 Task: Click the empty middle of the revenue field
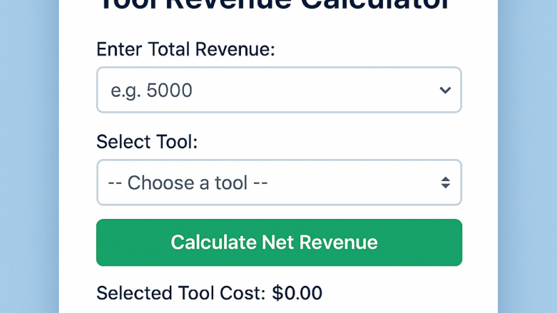pyautogui.click(x=313, y=90)
